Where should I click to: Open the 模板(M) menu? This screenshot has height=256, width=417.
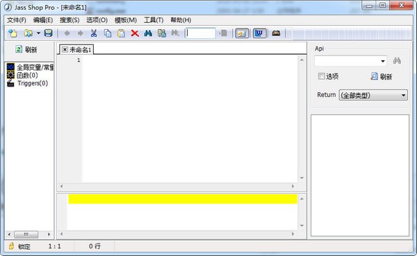point(126,20)
